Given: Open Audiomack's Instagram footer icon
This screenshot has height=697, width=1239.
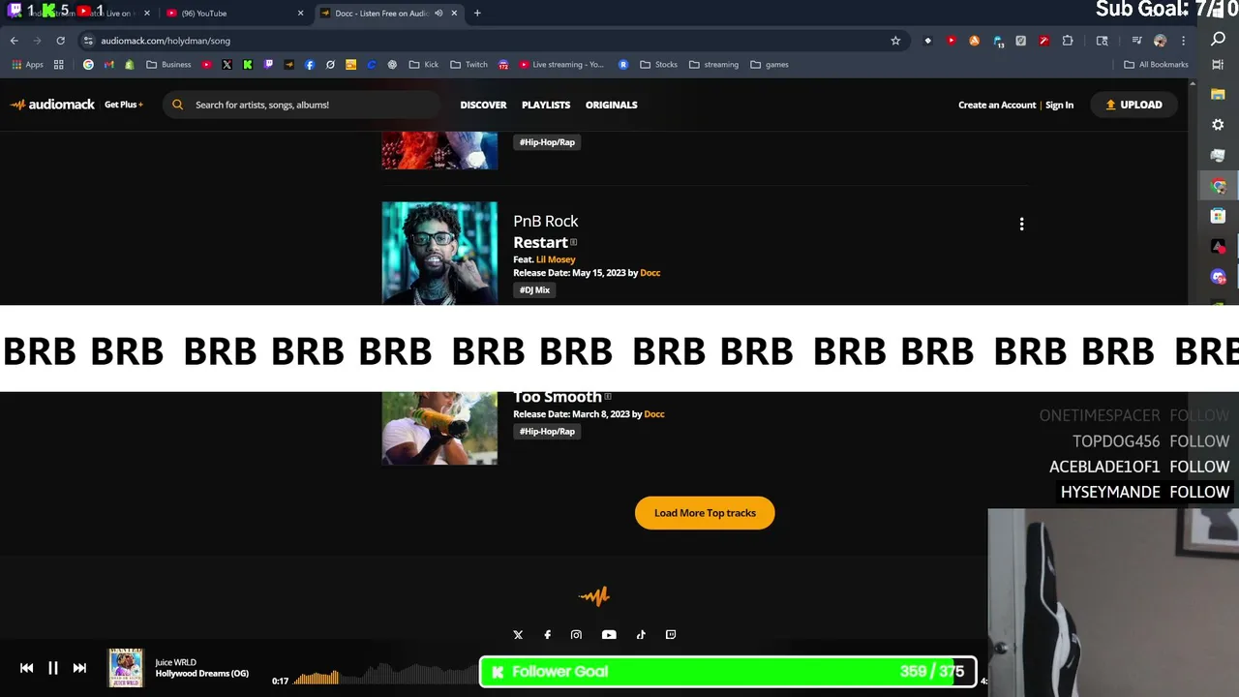Looking at the screenshot, I should point(576,635).
